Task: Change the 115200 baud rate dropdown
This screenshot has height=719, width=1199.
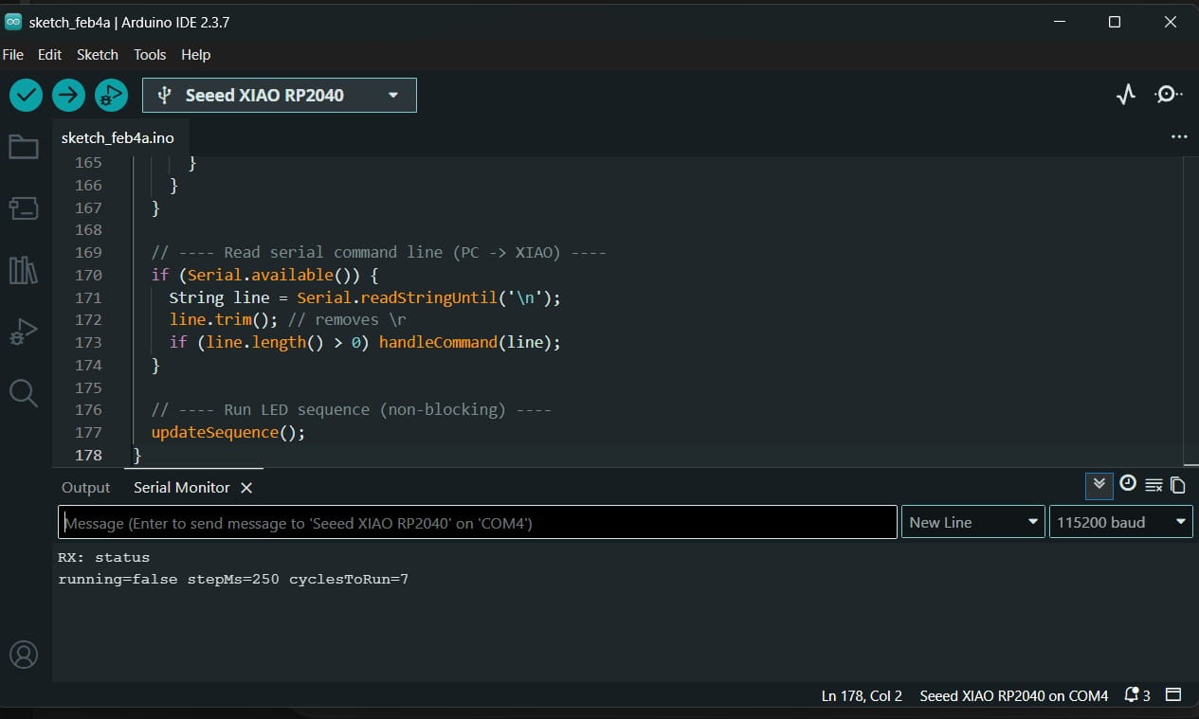Action: tap(1120, 522)
